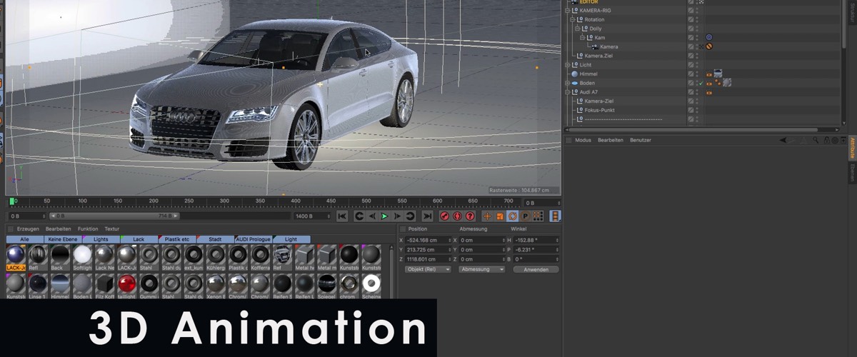Screen dimensions: 857x357
Task: Switch to the AUDI Prologue material tab
Action: (x=253, y=239)
